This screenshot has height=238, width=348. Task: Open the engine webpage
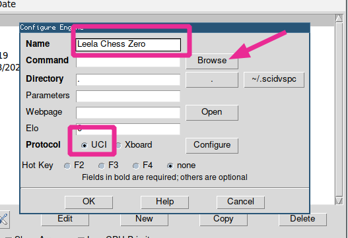point(212,113)
